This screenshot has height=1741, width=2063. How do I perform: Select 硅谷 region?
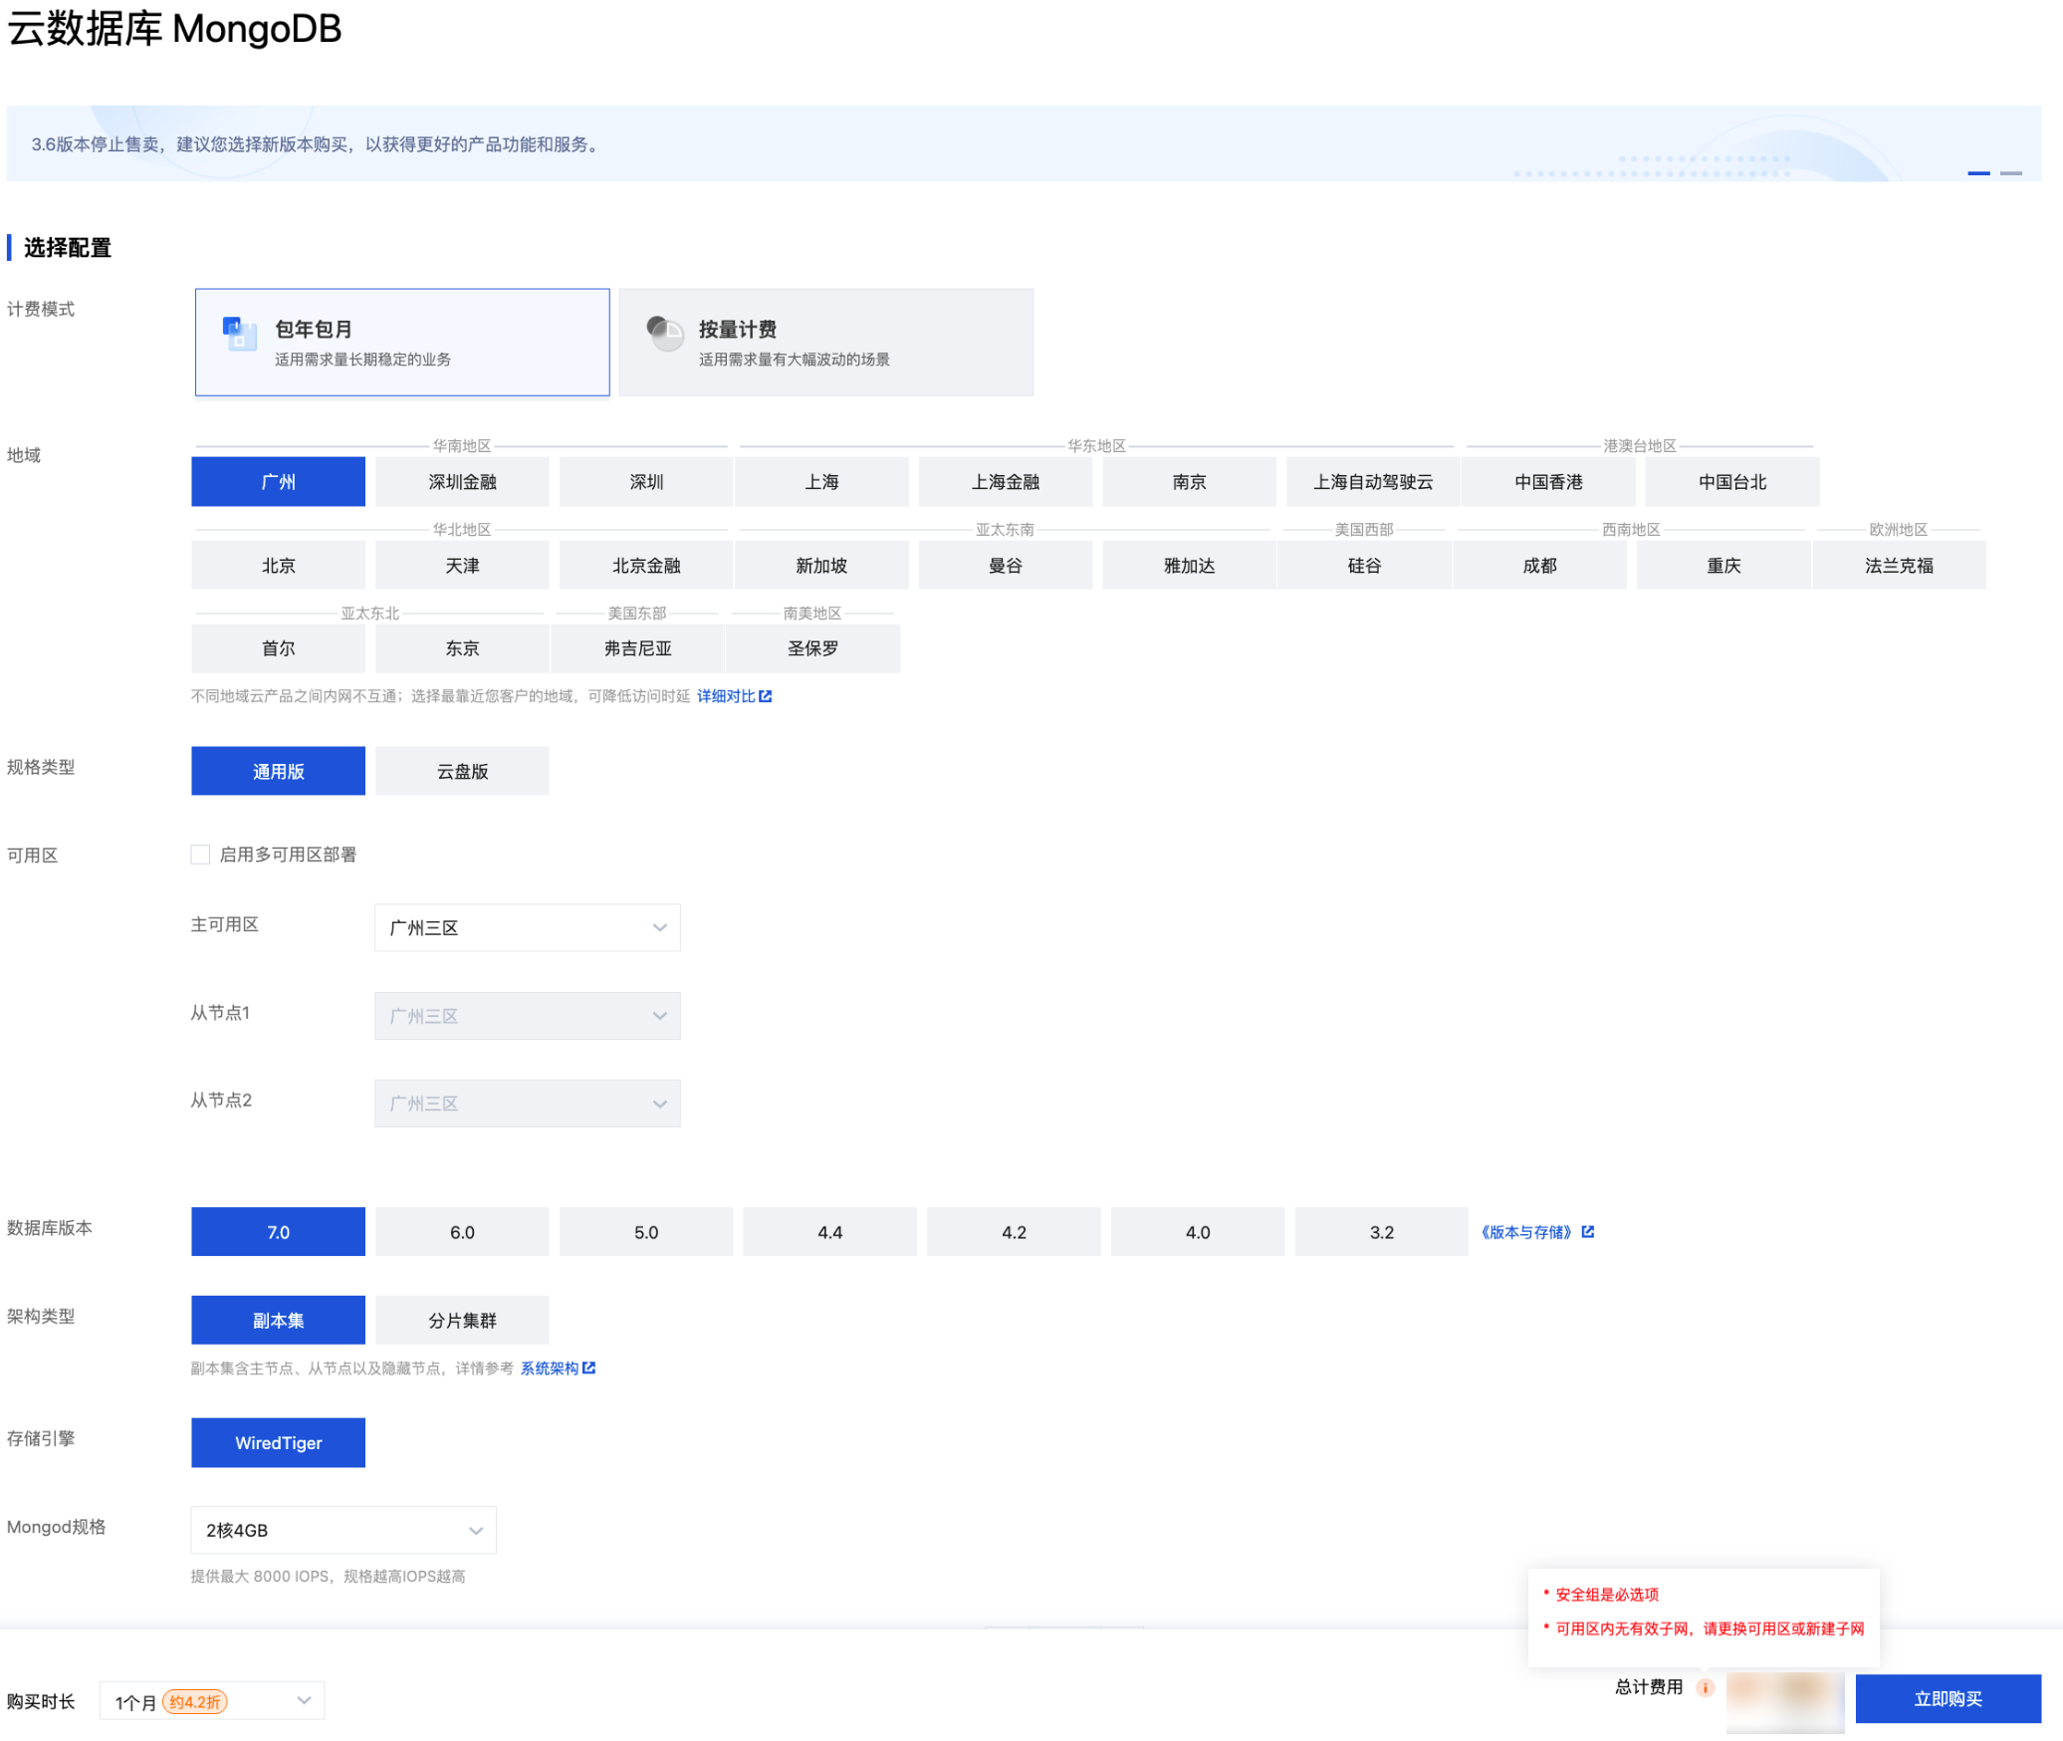click(1364, 566)
